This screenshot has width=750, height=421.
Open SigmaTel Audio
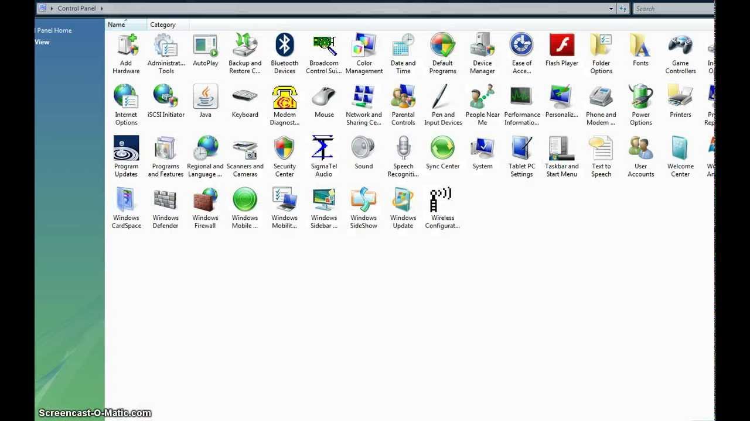click(324, 157)
